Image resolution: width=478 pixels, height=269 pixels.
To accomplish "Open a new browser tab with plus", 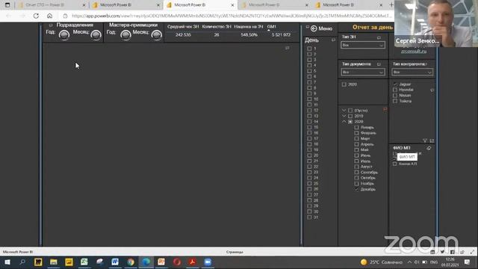I will (x=391, y=5).
